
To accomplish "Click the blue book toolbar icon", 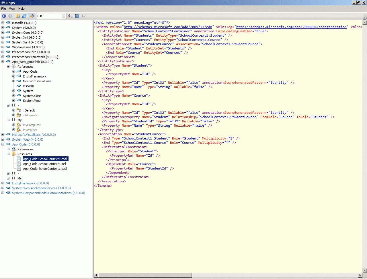I will tap(77, 16).
